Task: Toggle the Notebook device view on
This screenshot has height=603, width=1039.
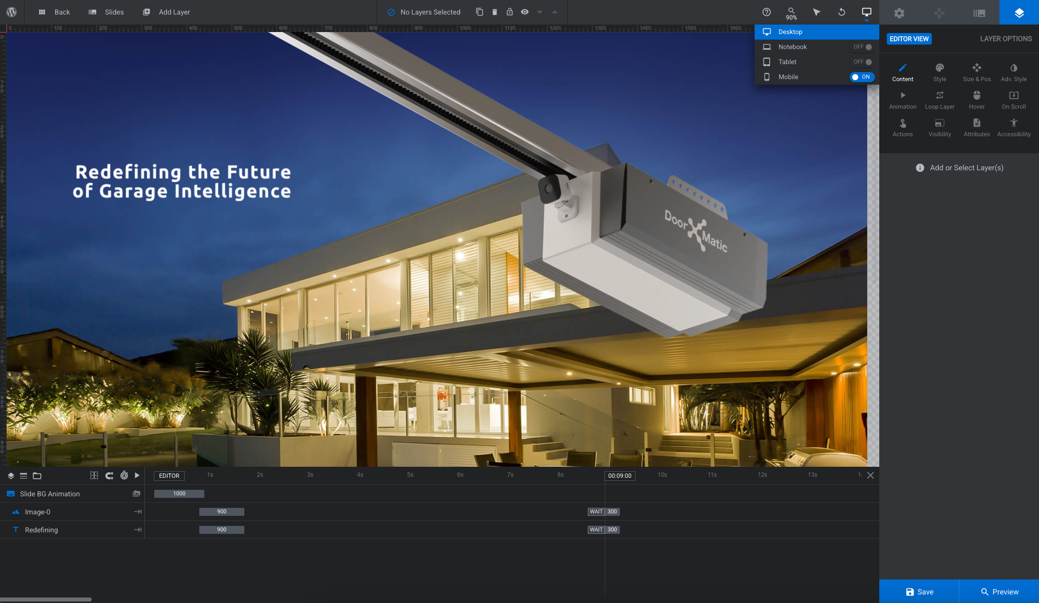Action: (863, 47)
